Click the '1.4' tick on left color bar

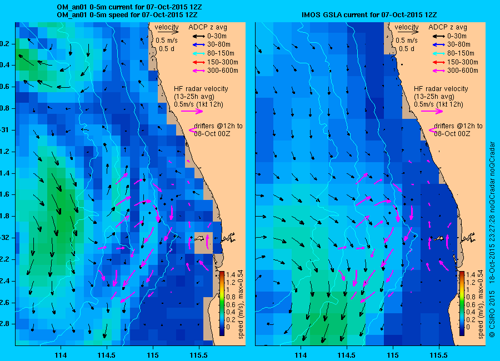(x=231, y=274)
